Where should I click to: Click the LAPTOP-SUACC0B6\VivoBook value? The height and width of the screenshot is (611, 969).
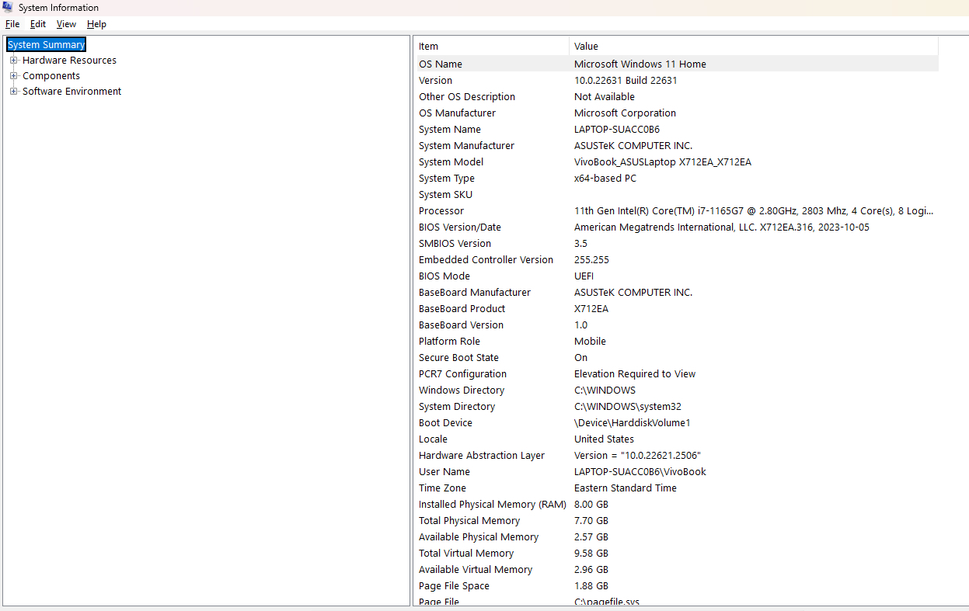[x=640, y=472]
